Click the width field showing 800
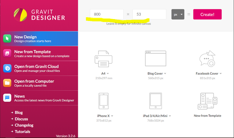The height and width of the screenshot is (138, 234). (107, 14)
